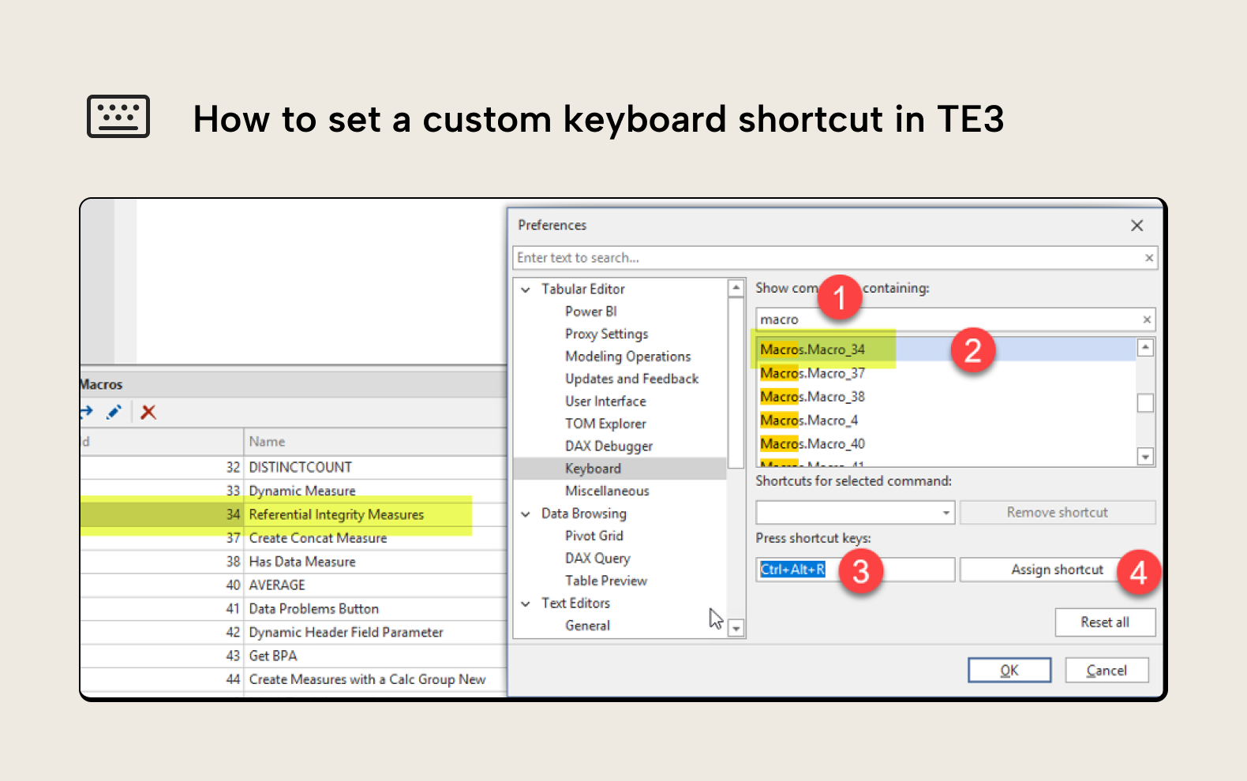This screenshot has width=1247, height=781.
Task: Click the Macros panel title
Action: pyautogui.click(x=101, y=385)
